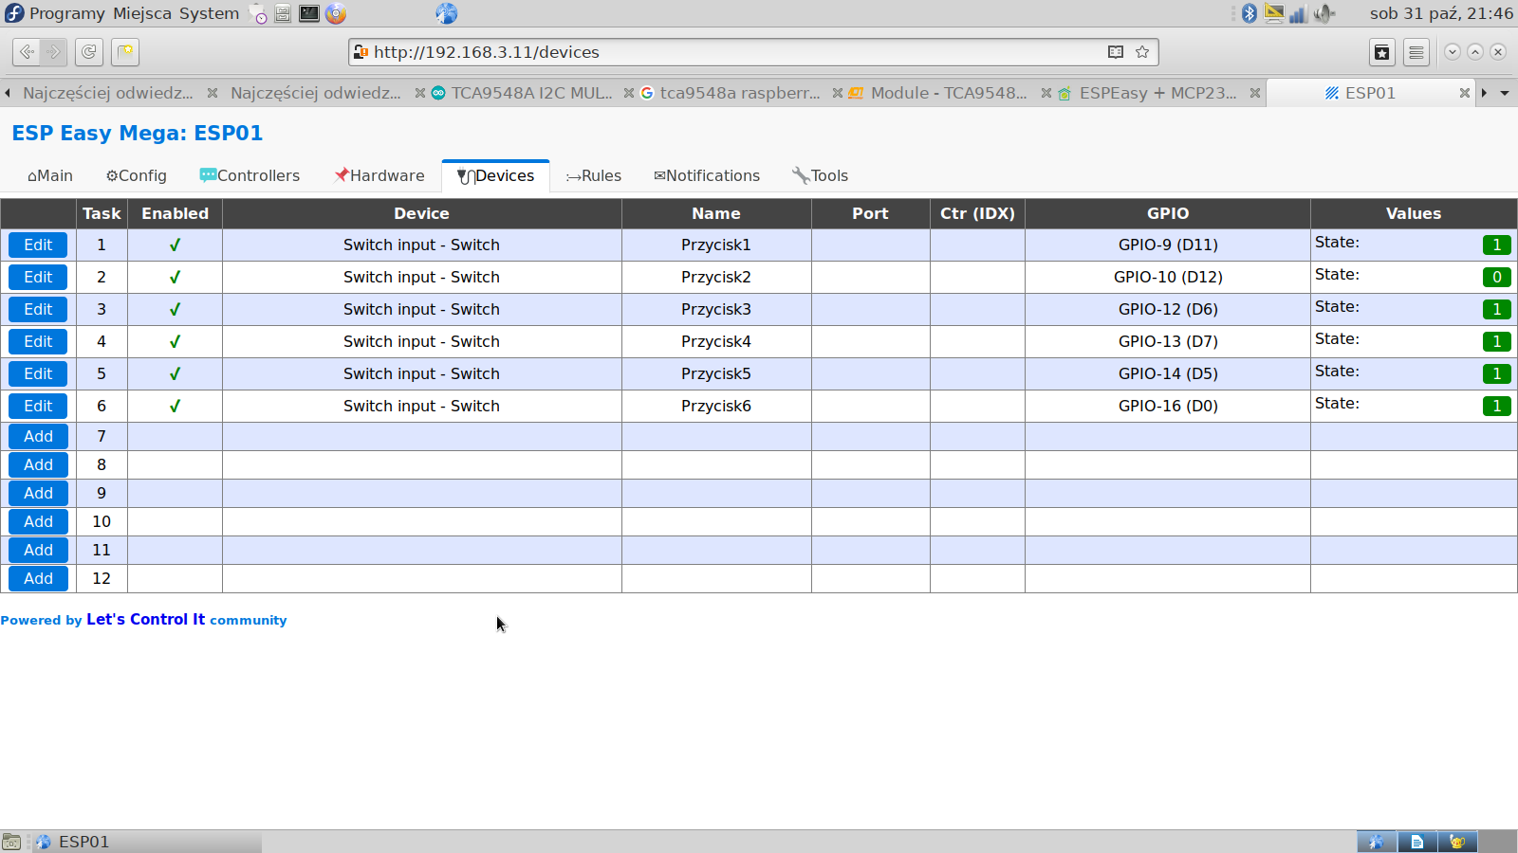
Task: Add a device to task 8
Action: point(38,464)
